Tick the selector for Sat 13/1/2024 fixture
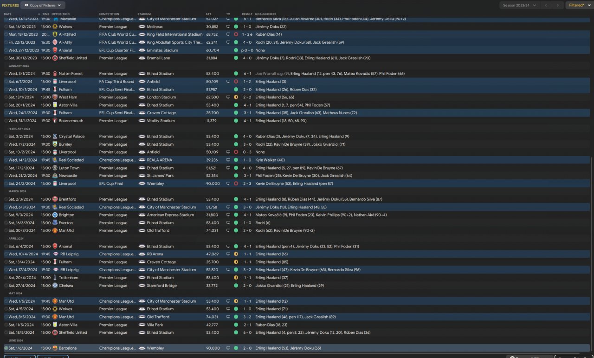This screenshot has height=358, width=594. 6,98
